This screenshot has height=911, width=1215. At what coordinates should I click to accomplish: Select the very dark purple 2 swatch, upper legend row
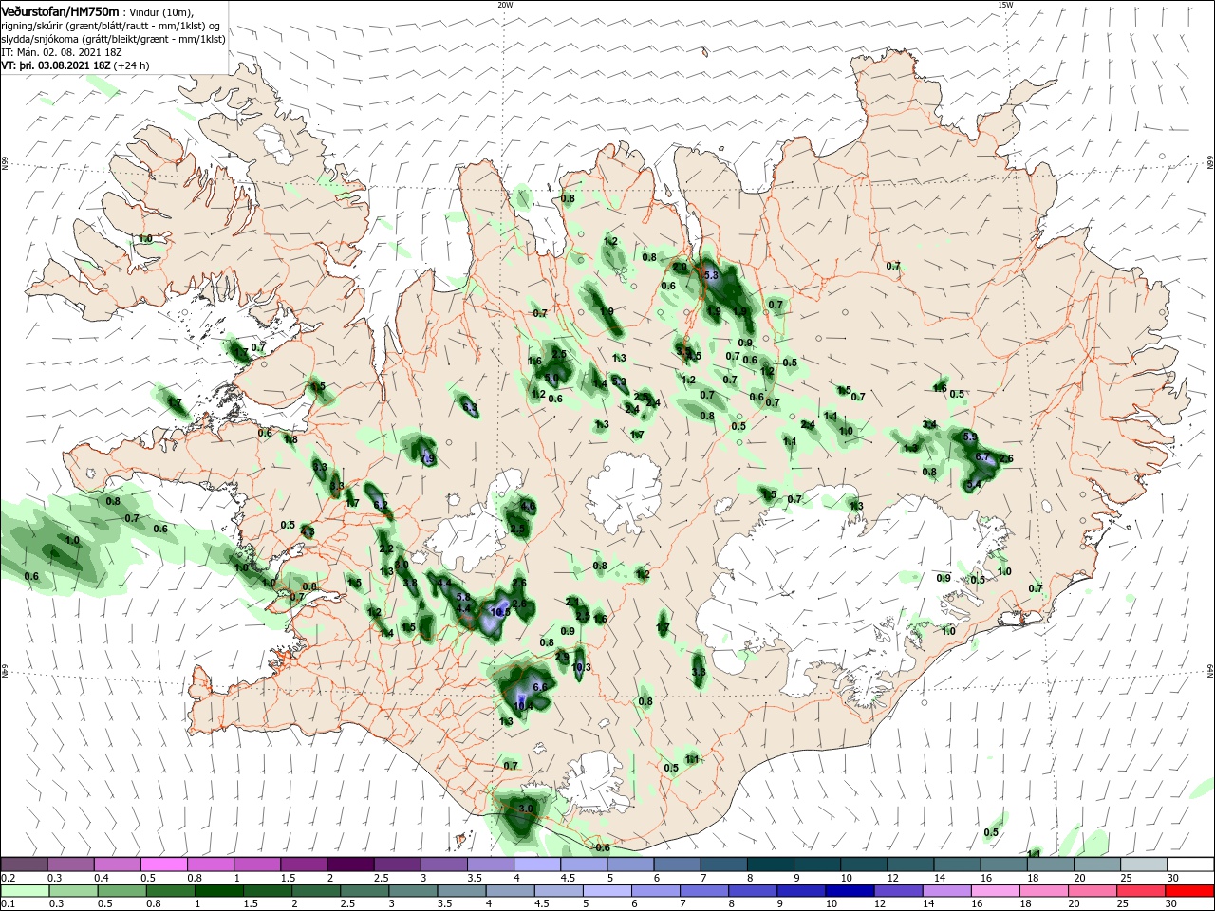tap(350, 865)
